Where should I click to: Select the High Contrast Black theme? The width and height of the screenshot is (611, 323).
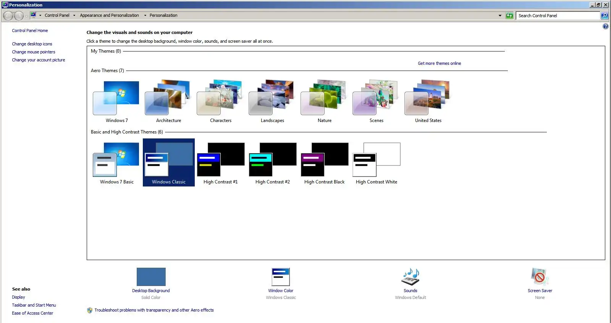(x=324, y=163)
